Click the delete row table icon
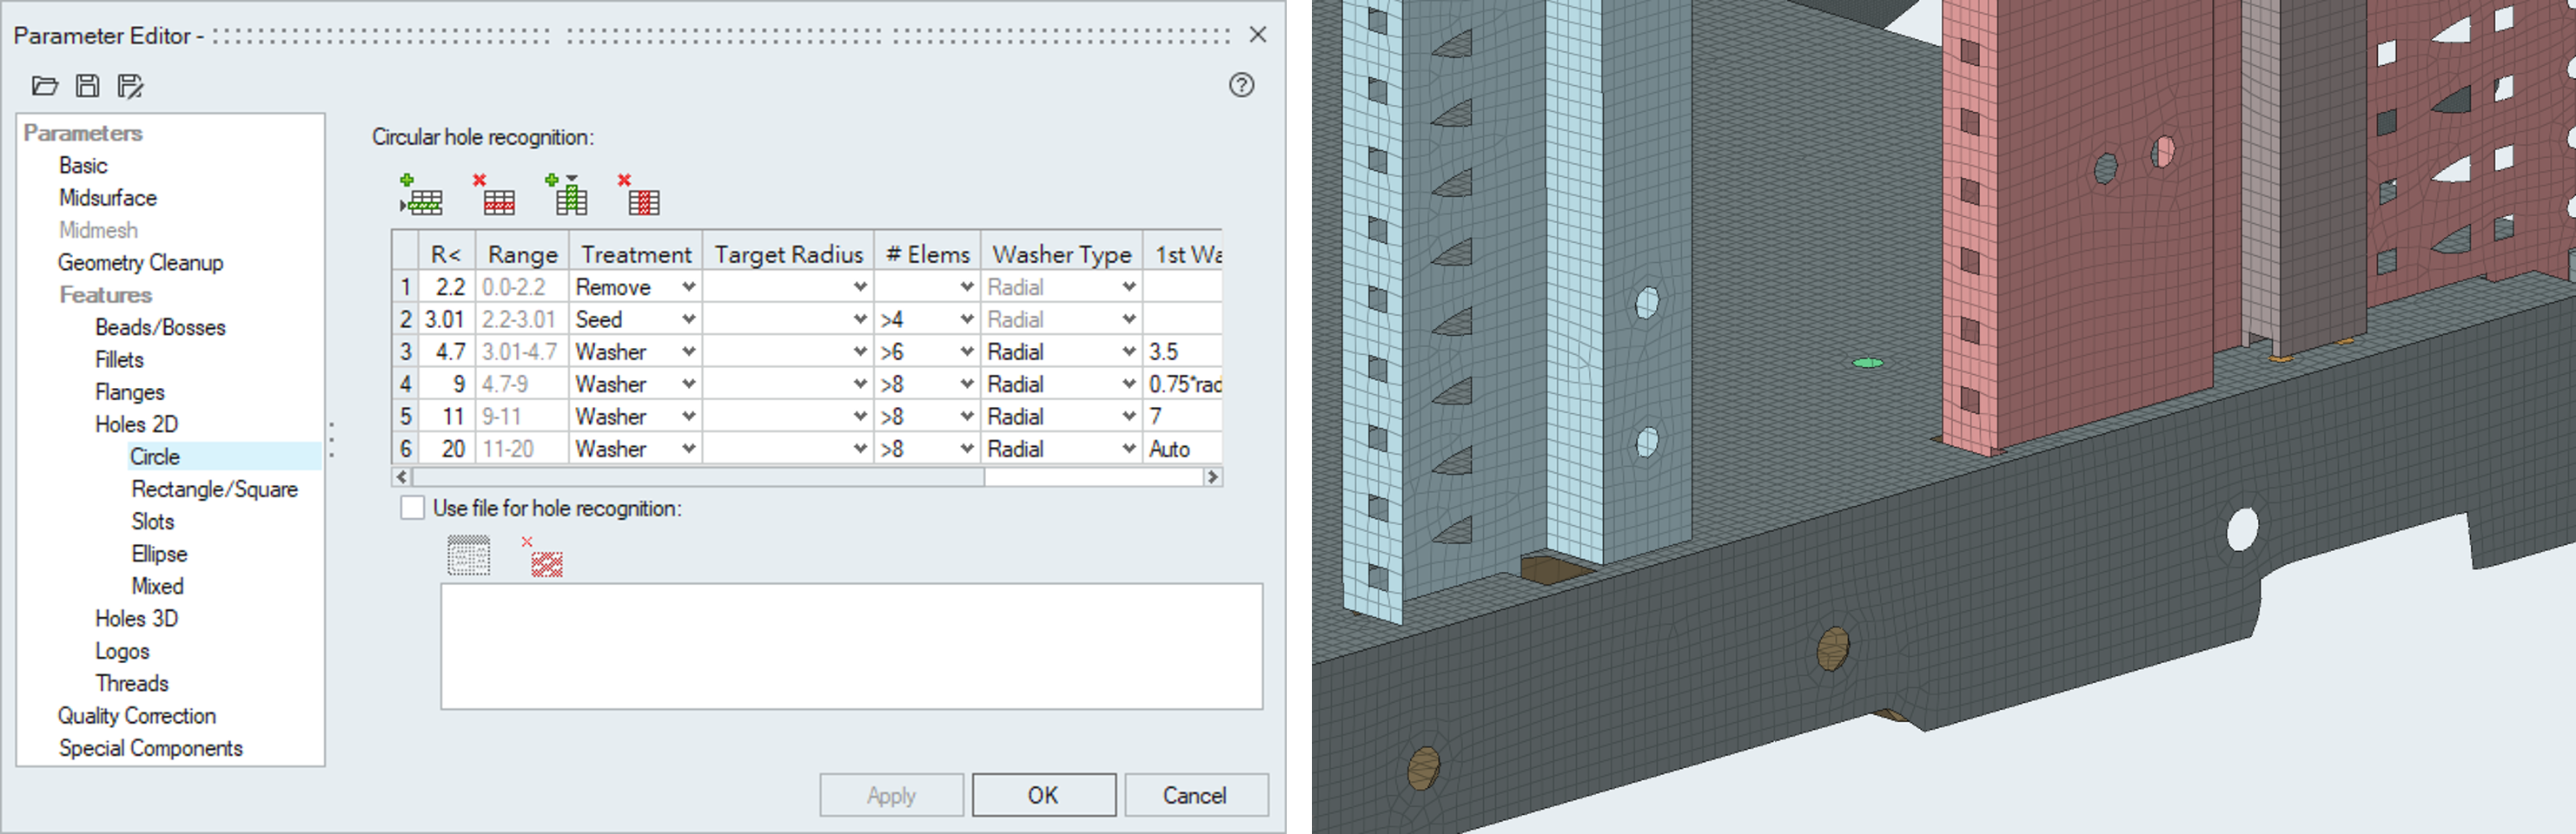Viewport: 2576px width, 834px height. point(495,196)
